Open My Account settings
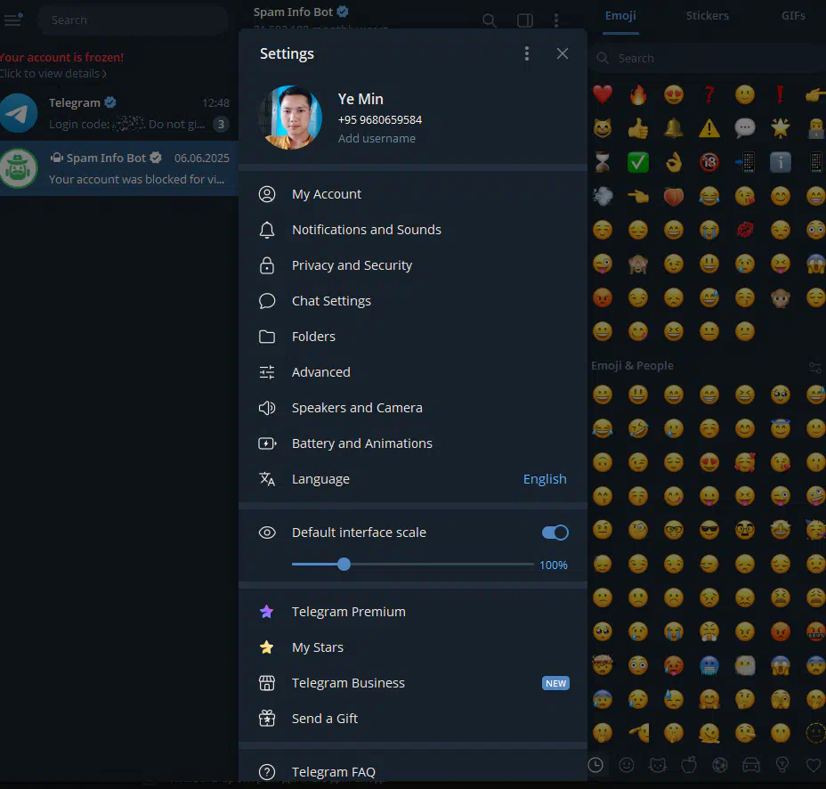Image resolution: width=826 pixels, height=789 pixels. [x=412, y=194]
